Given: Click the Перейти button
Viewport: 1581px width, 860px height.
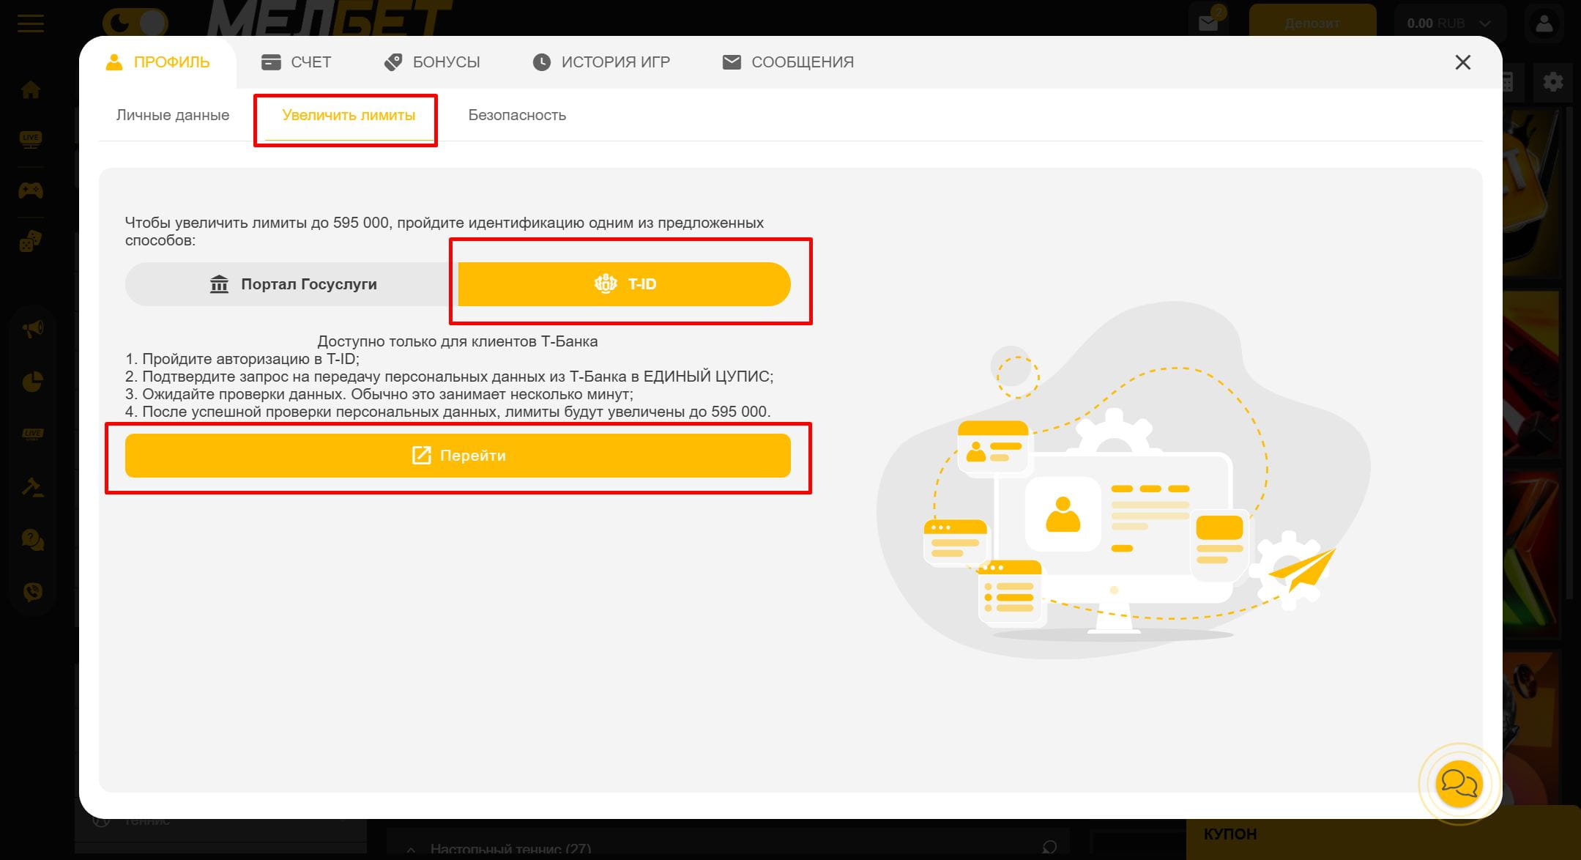Looking at the screenshot, I should 458,456.
